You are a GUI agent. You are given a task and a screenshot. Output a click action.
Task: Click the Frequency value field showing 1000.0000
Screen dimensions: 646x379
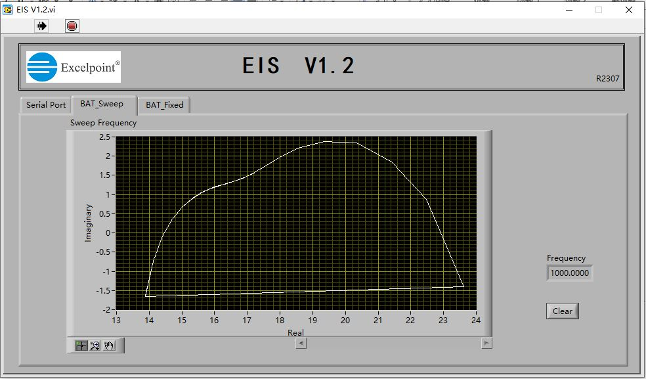(569, 273)
